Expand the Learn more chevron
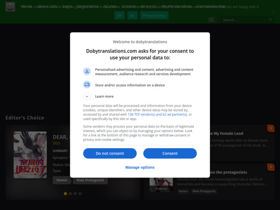The width and height of the screenshot is (280, 210). point(87,97)
